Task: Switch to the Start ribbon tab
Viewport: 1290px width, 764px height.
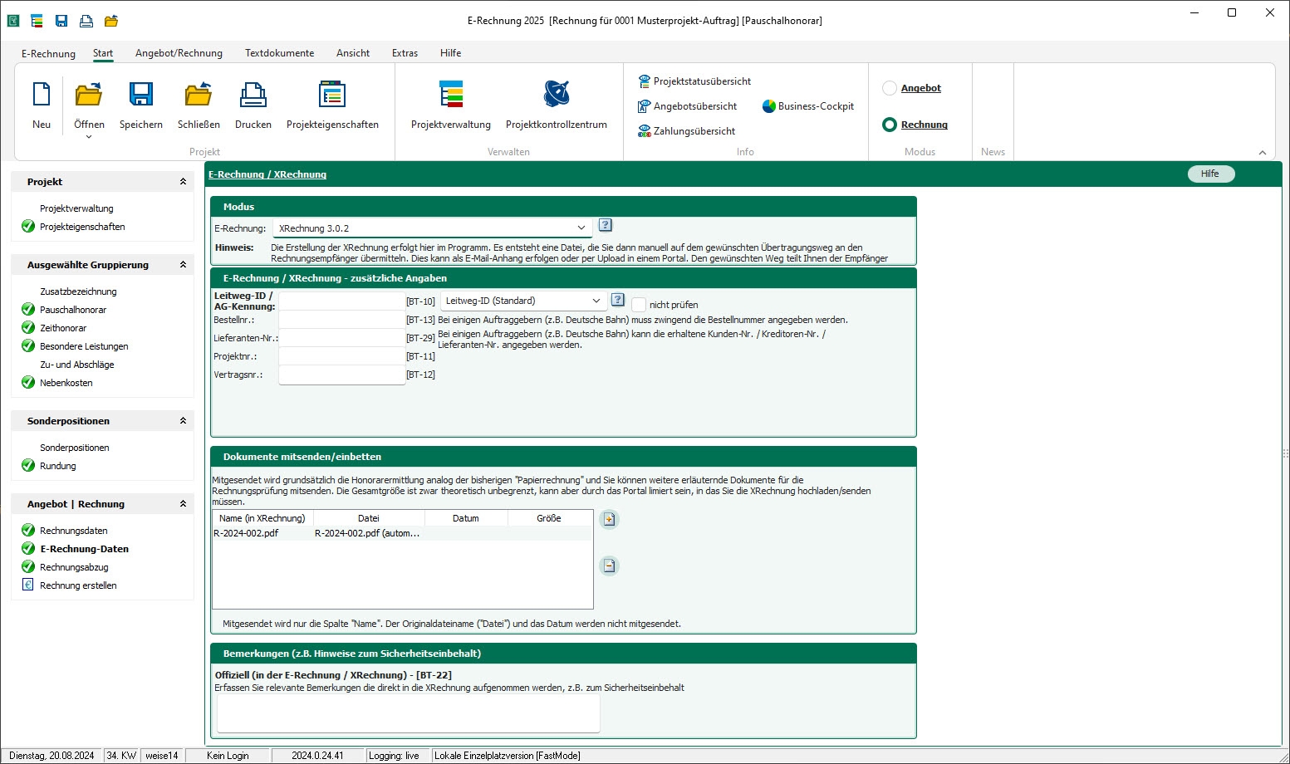Action: (x=103, y=53)
